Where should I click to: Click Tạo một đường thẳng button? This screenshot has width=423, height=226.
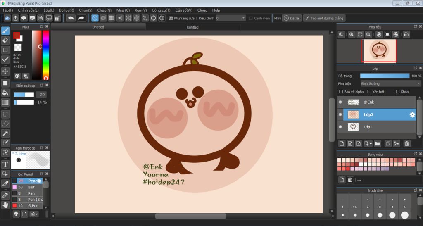point(324,18)
